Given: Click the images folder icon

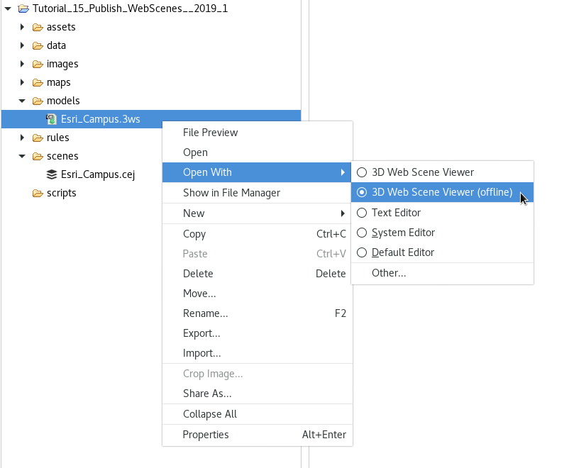Looking at the screenshot, I should point(38,64).
